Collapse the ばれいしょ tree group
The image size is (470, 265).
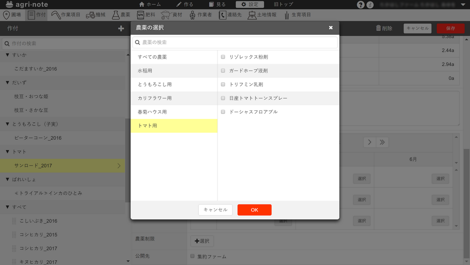click(8, 179)
